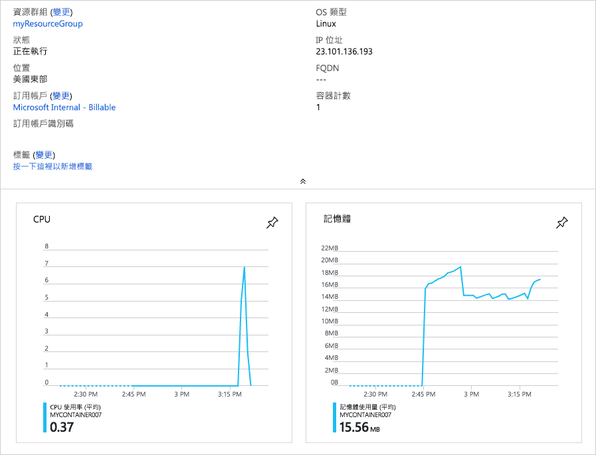Click the 3:15 PM label on CPU chart
The image size is (596, 455).
(230, 394)
